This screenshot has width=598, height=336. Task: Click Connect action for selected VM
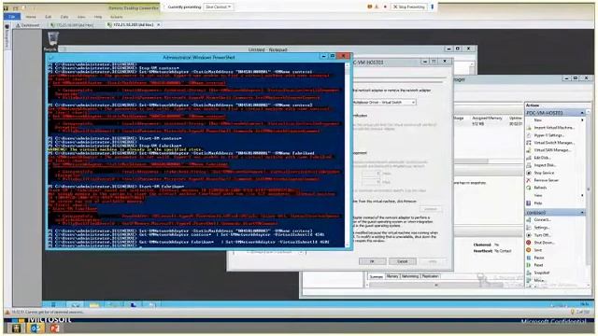[x=542, y=220]
